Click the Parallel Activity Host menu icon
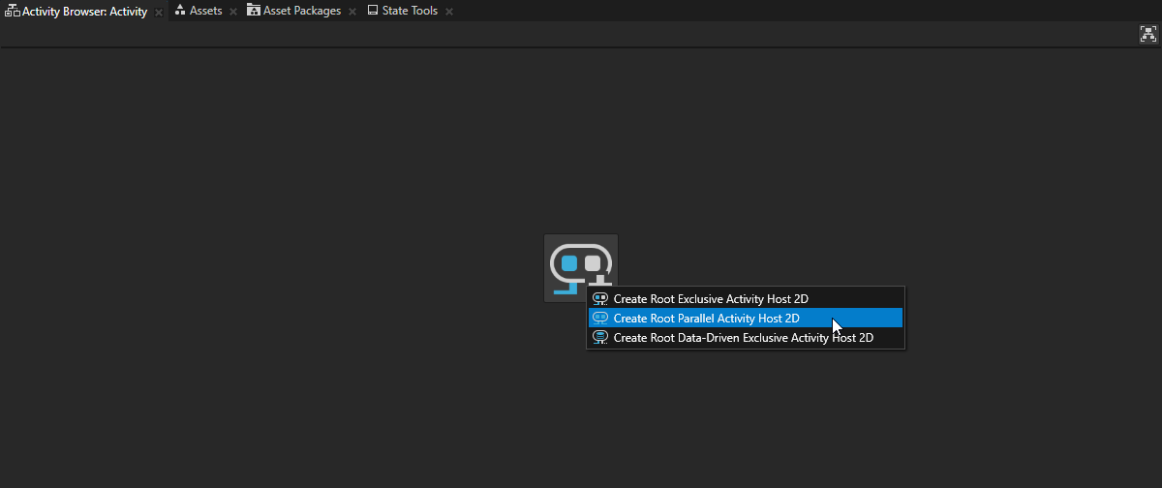The image size is (1162, 488). 600,318
